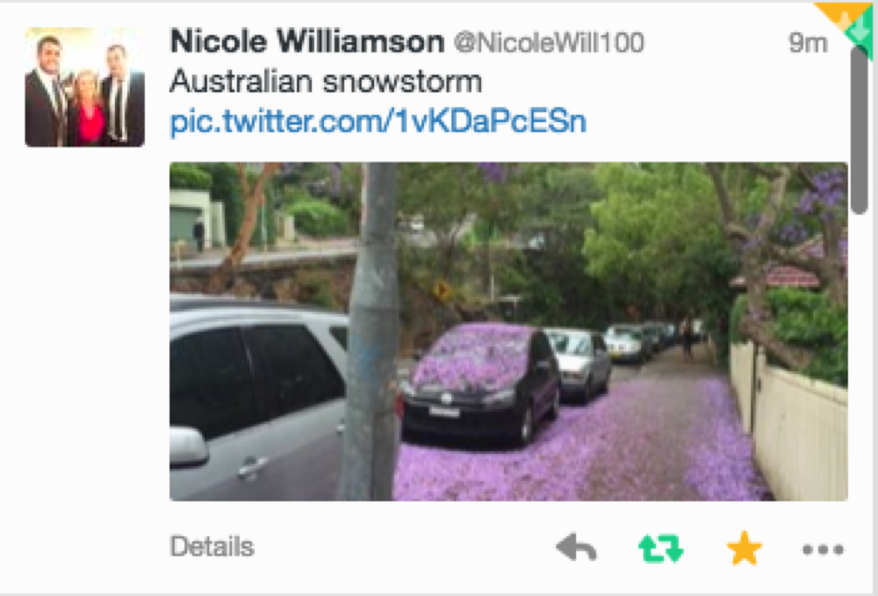878x596 pixels.
Task: Click the silver car in the photo
Action: (257, 399)
